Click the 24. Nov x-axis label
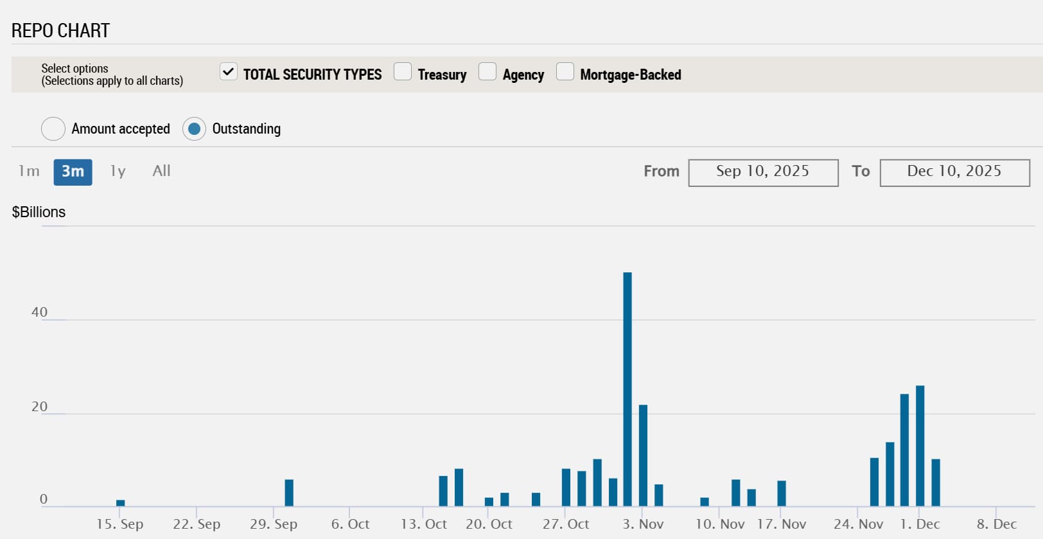1043x539 pixels. pyautogui.click(x=858, y=524)
